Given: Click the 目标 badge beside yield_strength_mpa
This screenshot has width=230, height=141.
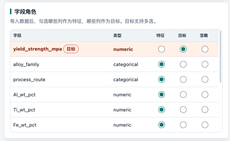Looking at the screenshot, I should [x=71, y=49].
